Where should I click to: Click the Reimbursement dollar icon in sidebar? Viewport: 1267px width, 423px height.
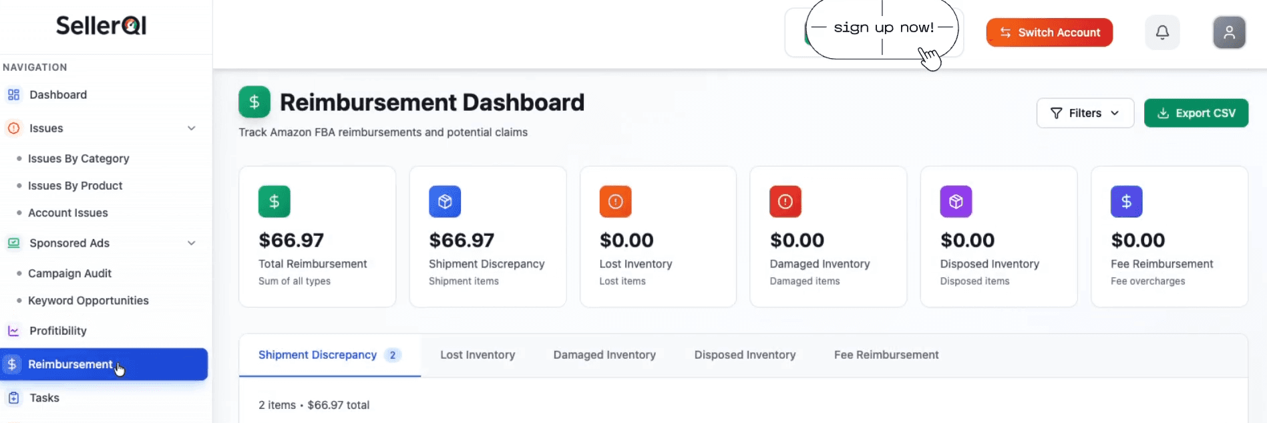point(12,364)
